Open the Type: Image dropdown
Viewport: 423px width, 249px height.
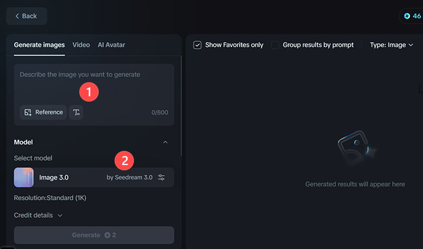[x=391, y=45]
